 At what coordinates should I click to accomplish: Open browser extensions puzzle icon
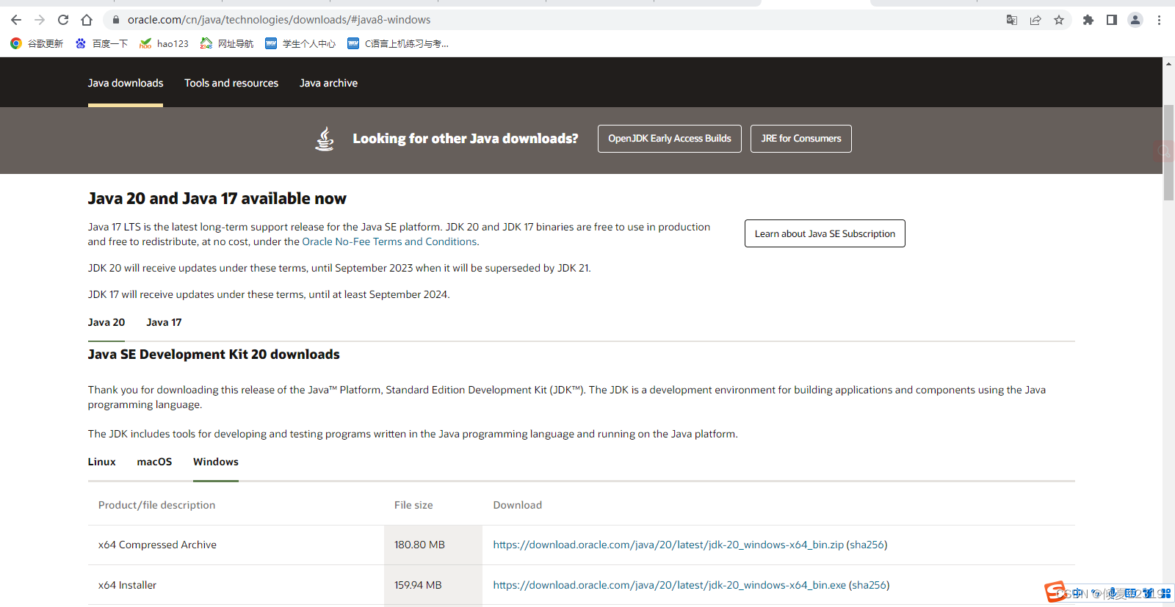point(1088,20)
